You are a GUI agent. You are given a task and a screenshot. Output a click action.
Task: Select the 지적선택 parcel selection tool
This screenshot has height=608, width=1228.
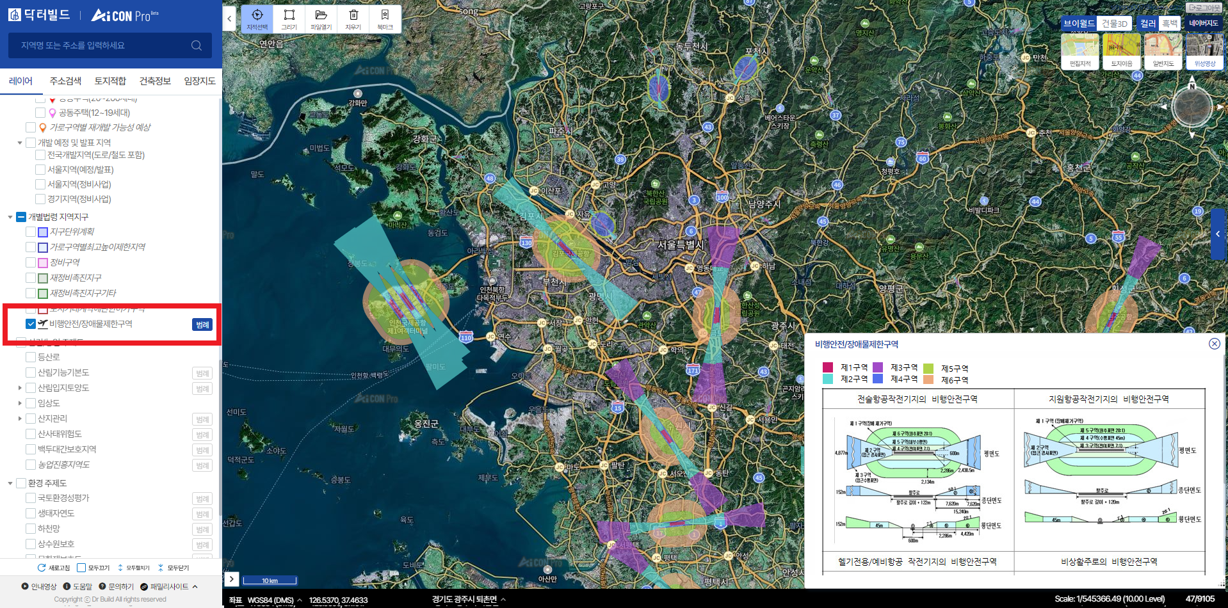[257, 19]
